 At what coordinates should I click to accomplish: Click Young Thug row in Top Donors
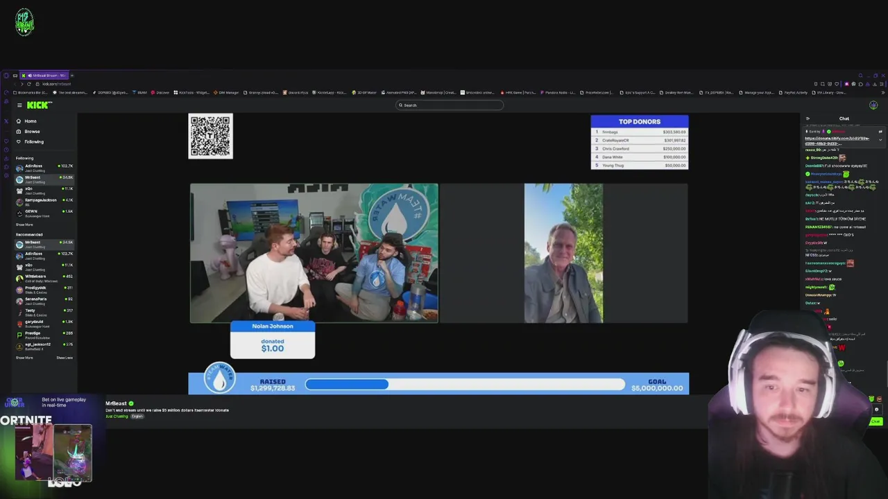640,166
